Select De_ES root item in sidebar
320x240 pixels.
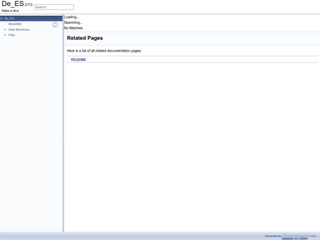[9, 18]
